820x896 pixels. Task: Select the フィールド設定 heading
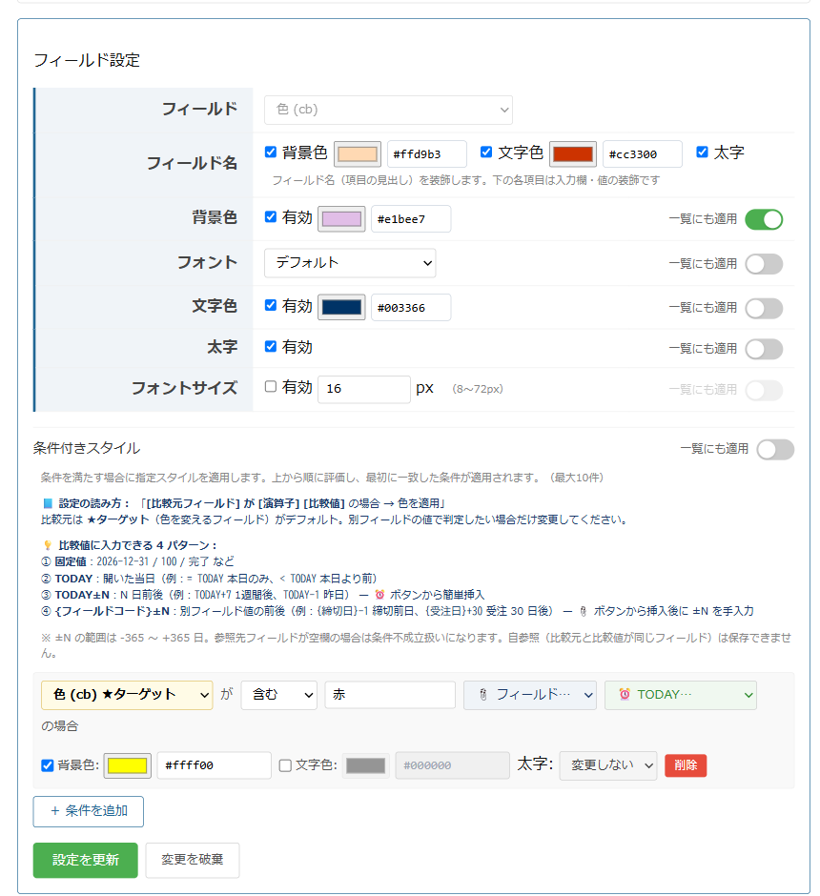87,60
